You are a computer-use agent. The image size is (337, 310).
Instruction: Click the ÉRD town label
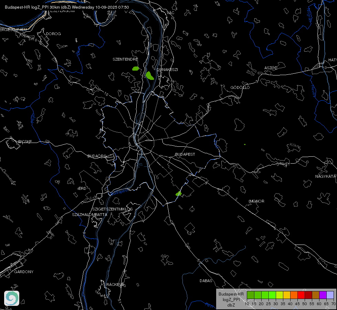coord(82,188)
